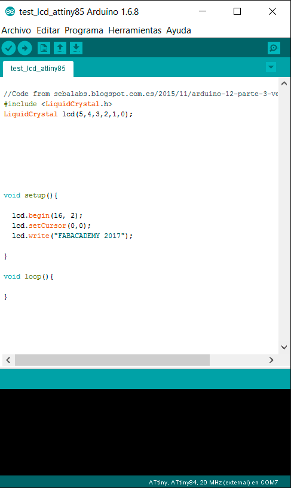This screenshot has width=291, height=488.
Task: Select the test_lcd_attiny85 sketch tab
Action: coord(38,69)
